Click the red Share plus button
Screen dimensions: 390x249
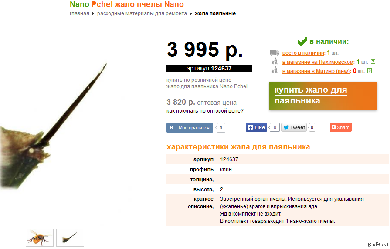pos(340,127)
